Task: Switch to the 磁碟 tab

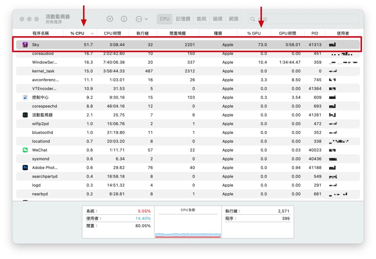Action: [x=218, y=19]
